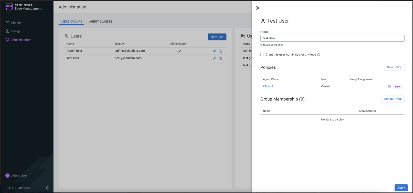Collapse the left navigation sidebar
This screenshot has height=193, width=413.
(x=48, y=188)
